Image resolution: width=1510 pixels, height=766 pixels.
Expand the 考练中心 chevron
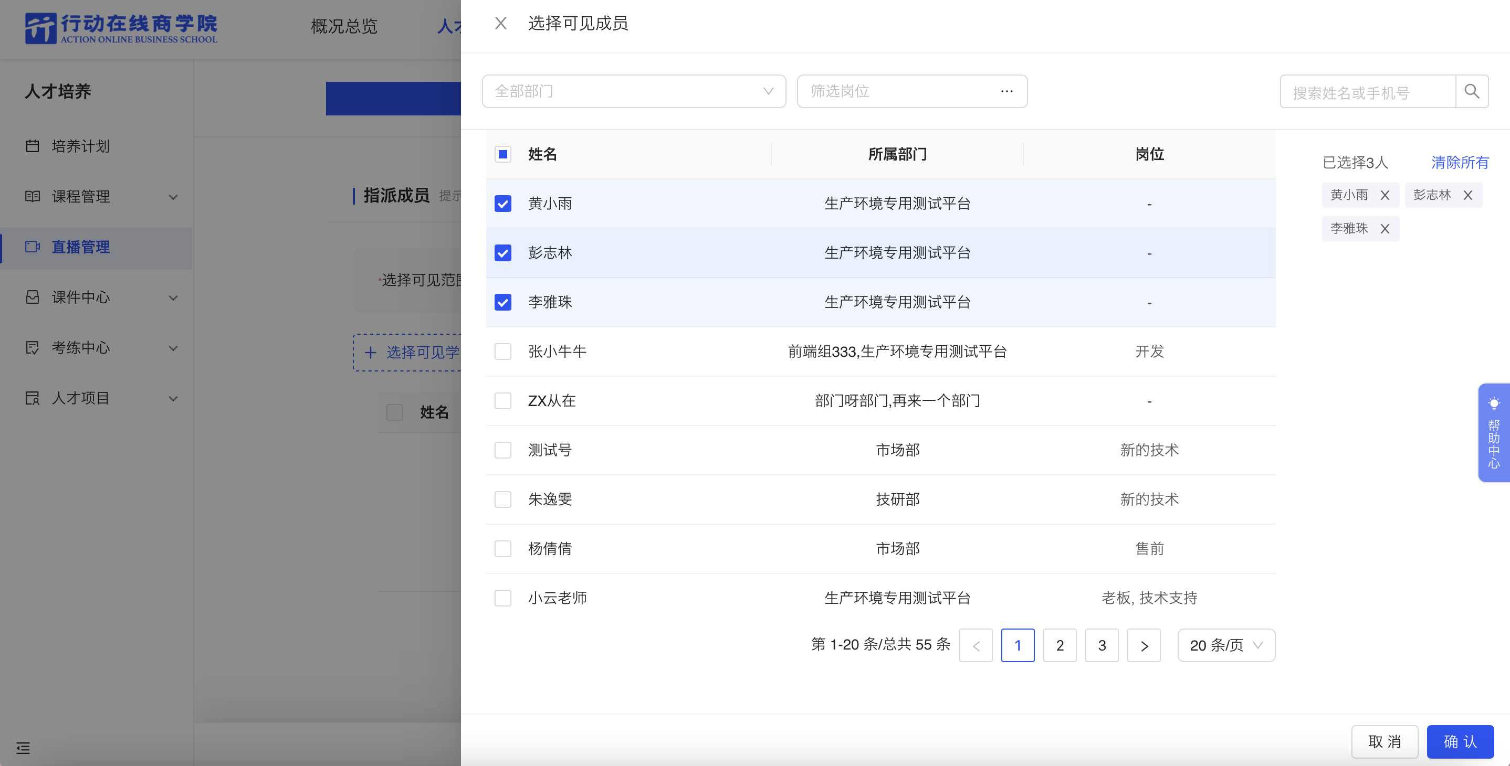[173, 348]
